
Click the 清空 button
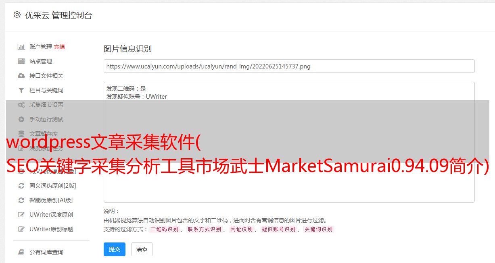pos(142,249)
